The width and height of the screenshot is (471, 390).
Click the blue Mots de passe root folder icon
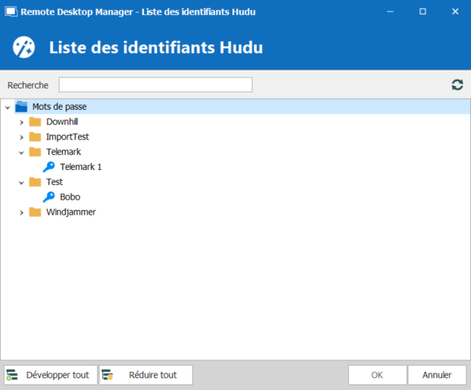(21, 107)
